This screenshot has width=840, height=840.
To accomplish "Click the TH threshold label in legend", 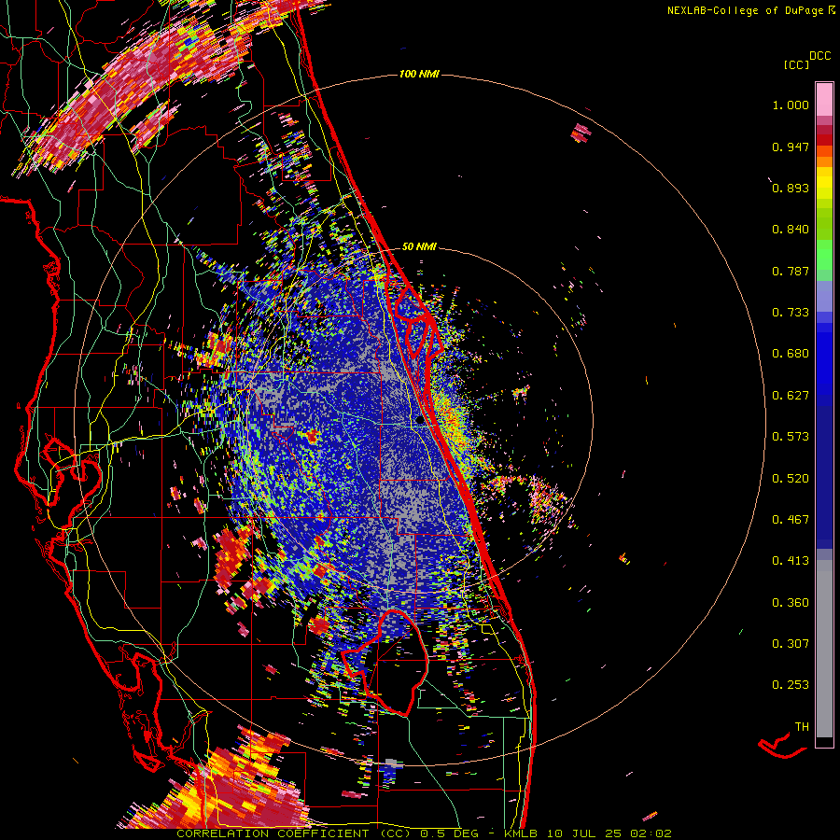I will click(802, 727).
